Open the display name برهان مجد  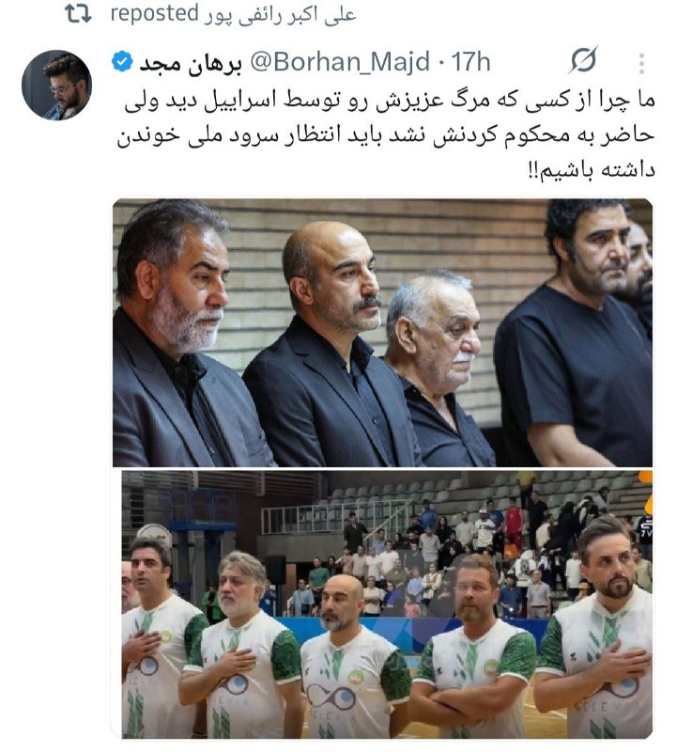(191, 63)
